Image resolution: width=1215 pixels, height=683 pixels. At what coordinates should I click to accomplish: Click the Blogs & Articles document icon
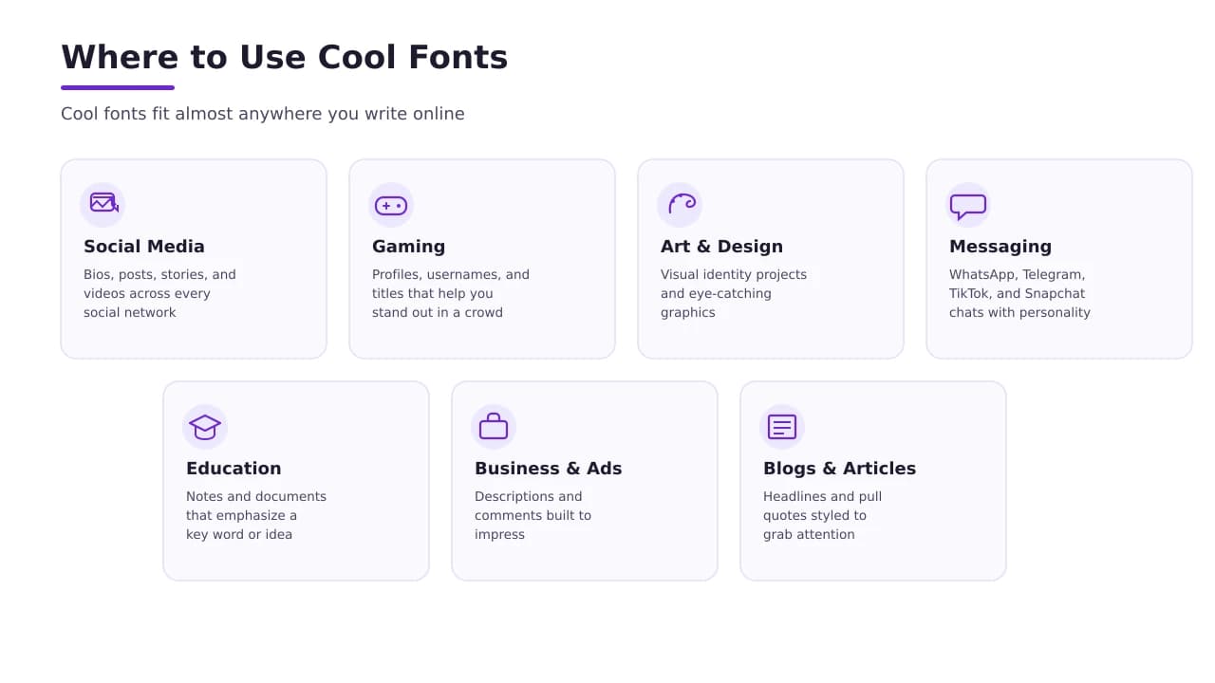coord(782,427)
